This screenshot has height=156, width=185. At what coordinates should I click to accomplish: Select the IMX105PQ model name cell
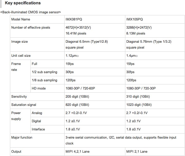point(135,19)
